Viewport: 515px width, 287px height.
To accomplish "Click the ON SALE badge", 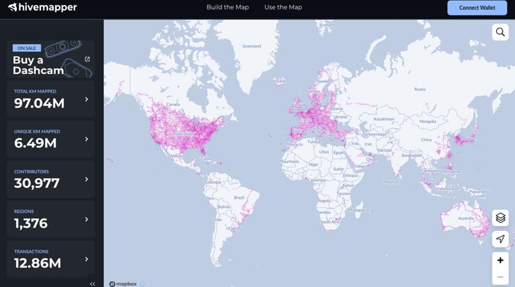I will coord(27,48).
